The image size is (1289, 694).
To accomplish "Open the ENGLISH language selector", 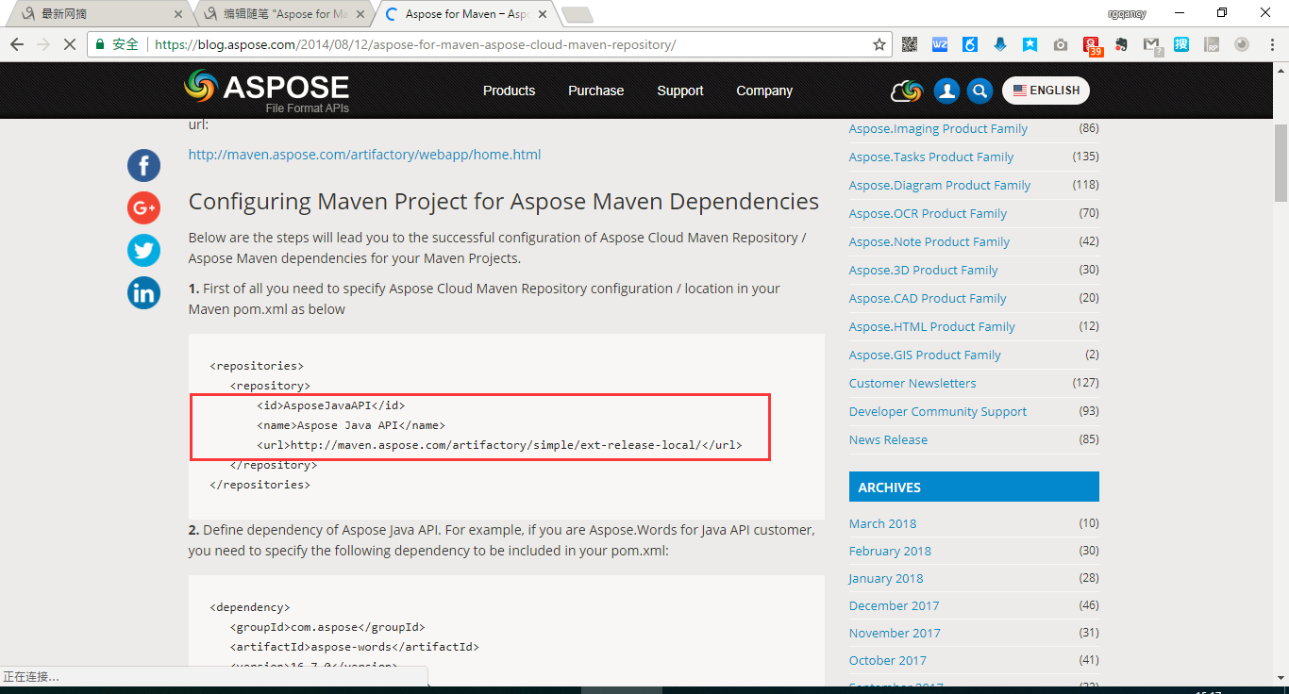I will pos(1046,91).
